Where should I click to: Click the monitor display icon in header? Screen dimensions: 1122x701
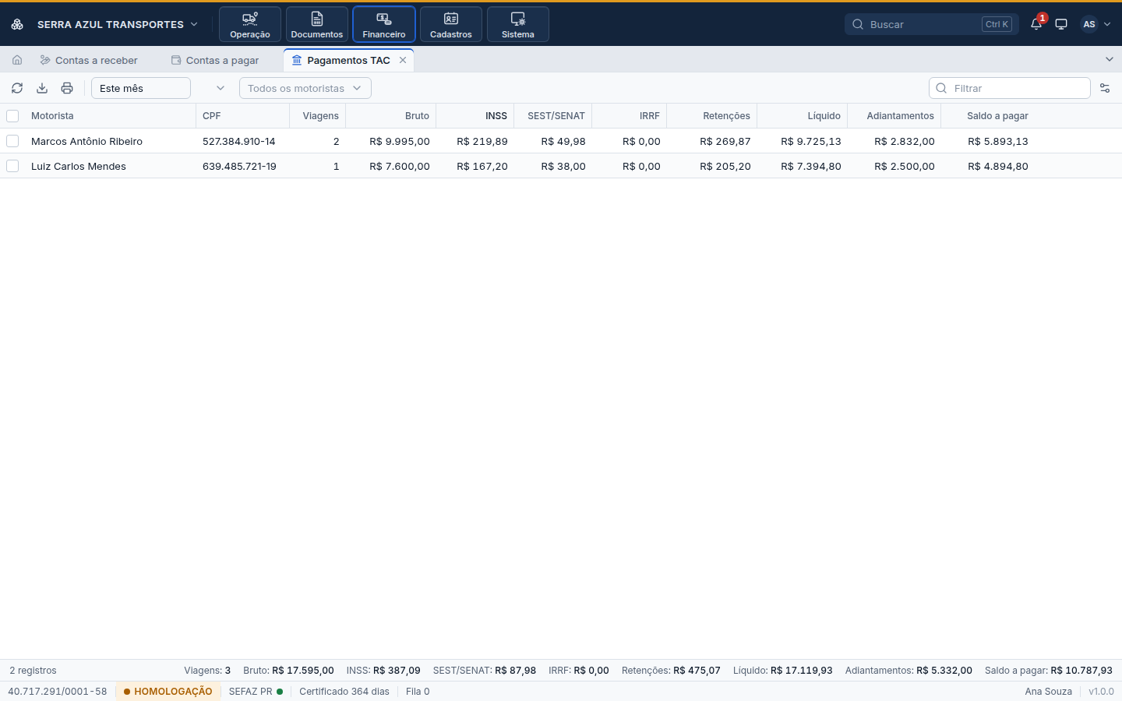tap(1061, 24)
